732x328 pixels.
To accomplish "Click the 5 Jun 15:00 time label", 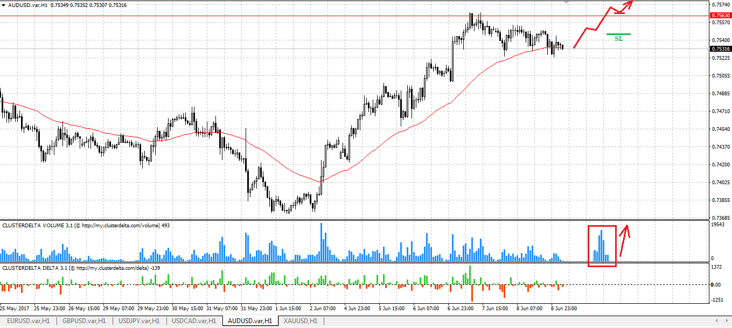I will tap(392, 309).
